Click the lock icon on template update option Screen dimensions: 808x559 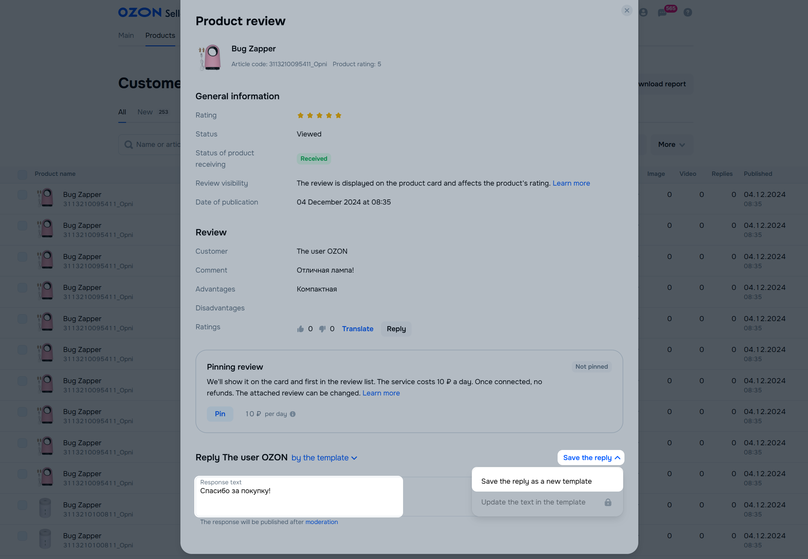click(x=608, y=502)
